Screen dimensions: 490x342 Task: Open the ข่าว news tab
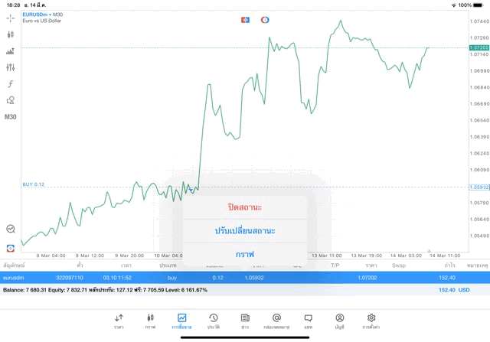coord(245,321)
